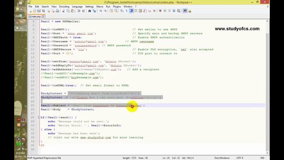Open the Document Map panel icon

click(x=140, y=11)
